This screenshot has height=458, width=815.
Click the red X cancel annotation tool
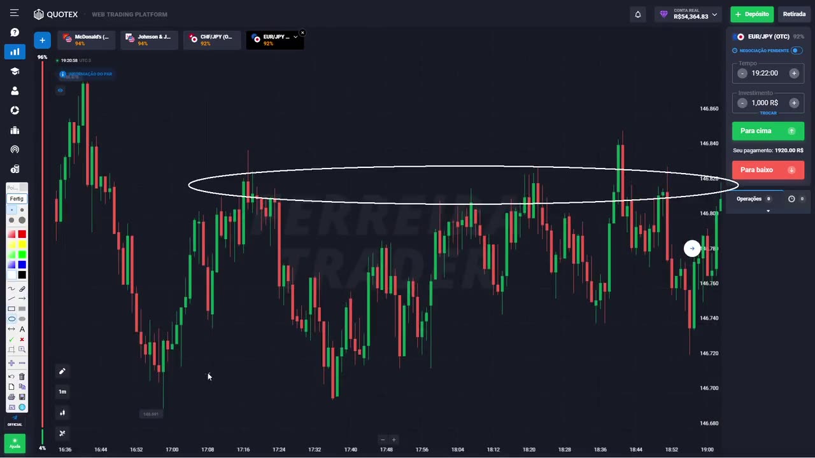pos(22,339)
